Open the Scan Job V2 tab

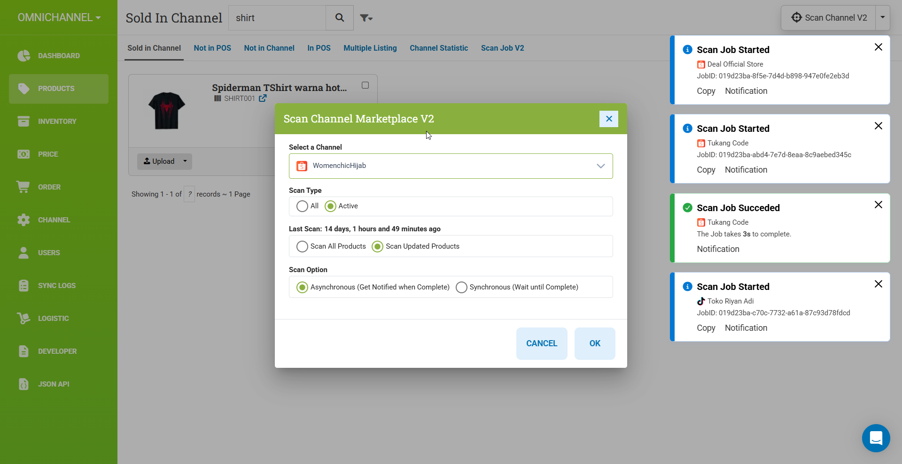(x=503, y=48)
